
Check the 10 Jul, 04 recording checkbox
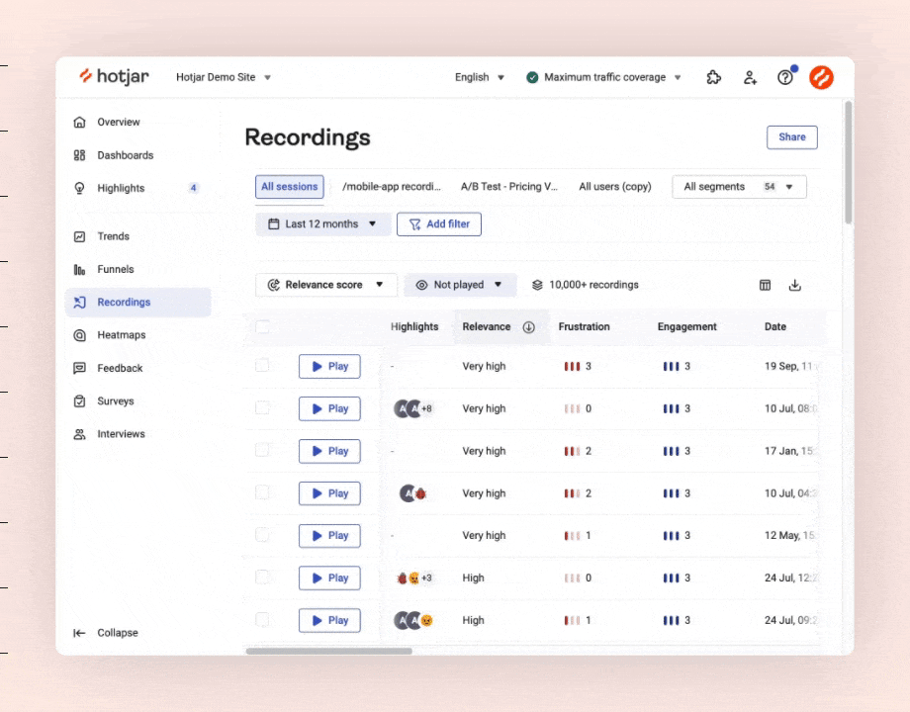[x=262, y=492]
